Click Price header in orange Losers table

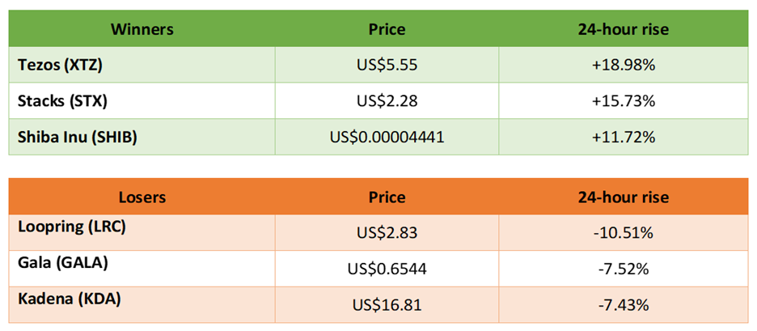pyautogui.click(x=387, y=197)
